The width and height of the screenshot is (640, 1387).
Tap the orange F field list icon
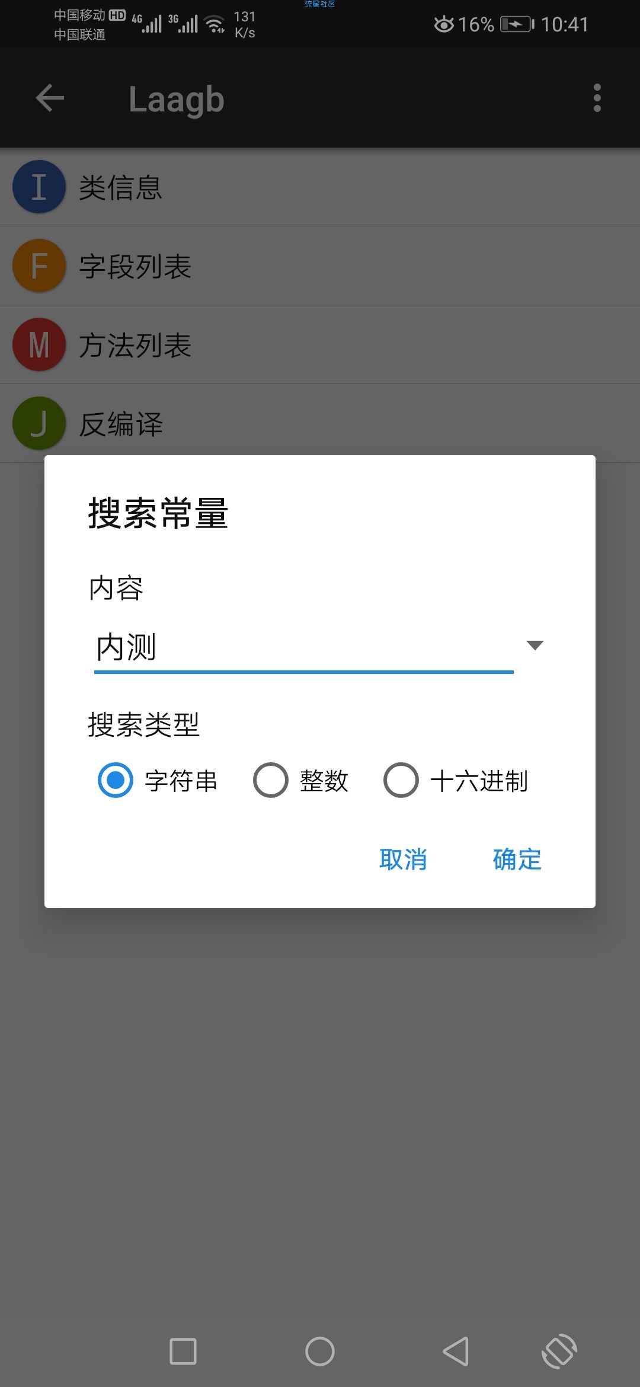coord(39,266)
